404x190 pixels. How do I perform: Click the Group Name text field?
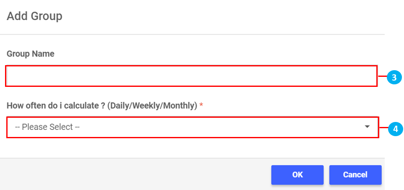(x=191, y=76)
